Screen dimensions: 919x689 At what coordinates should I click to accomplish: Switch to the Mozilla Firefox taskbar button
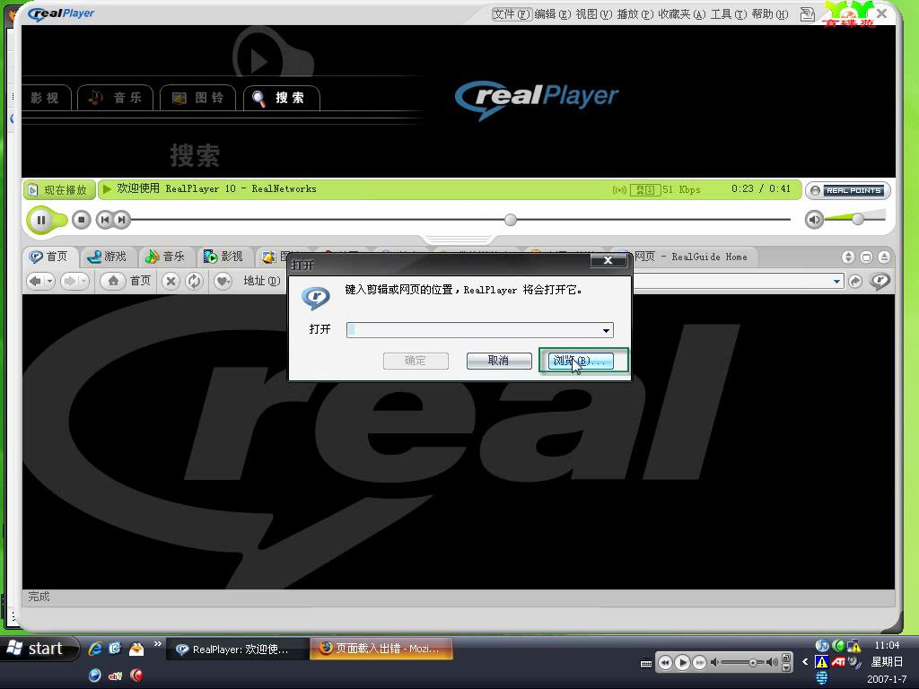(381, 649)
